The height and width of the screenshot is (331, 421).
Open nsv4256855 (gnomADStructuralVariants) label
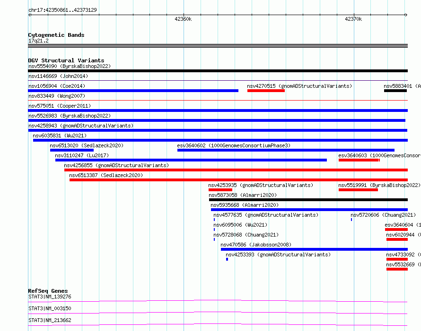pos(116,165)
